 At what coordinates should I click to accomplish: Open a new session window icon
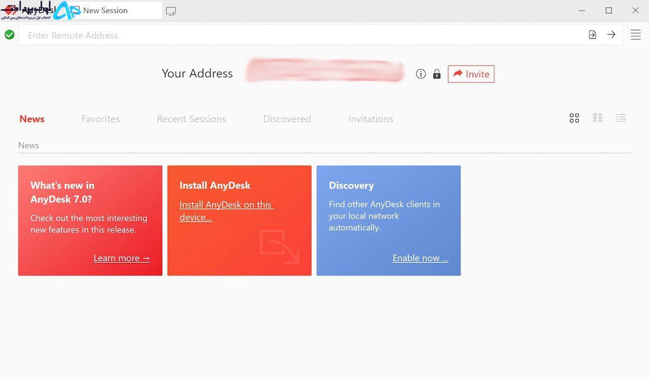click(171, 11)
